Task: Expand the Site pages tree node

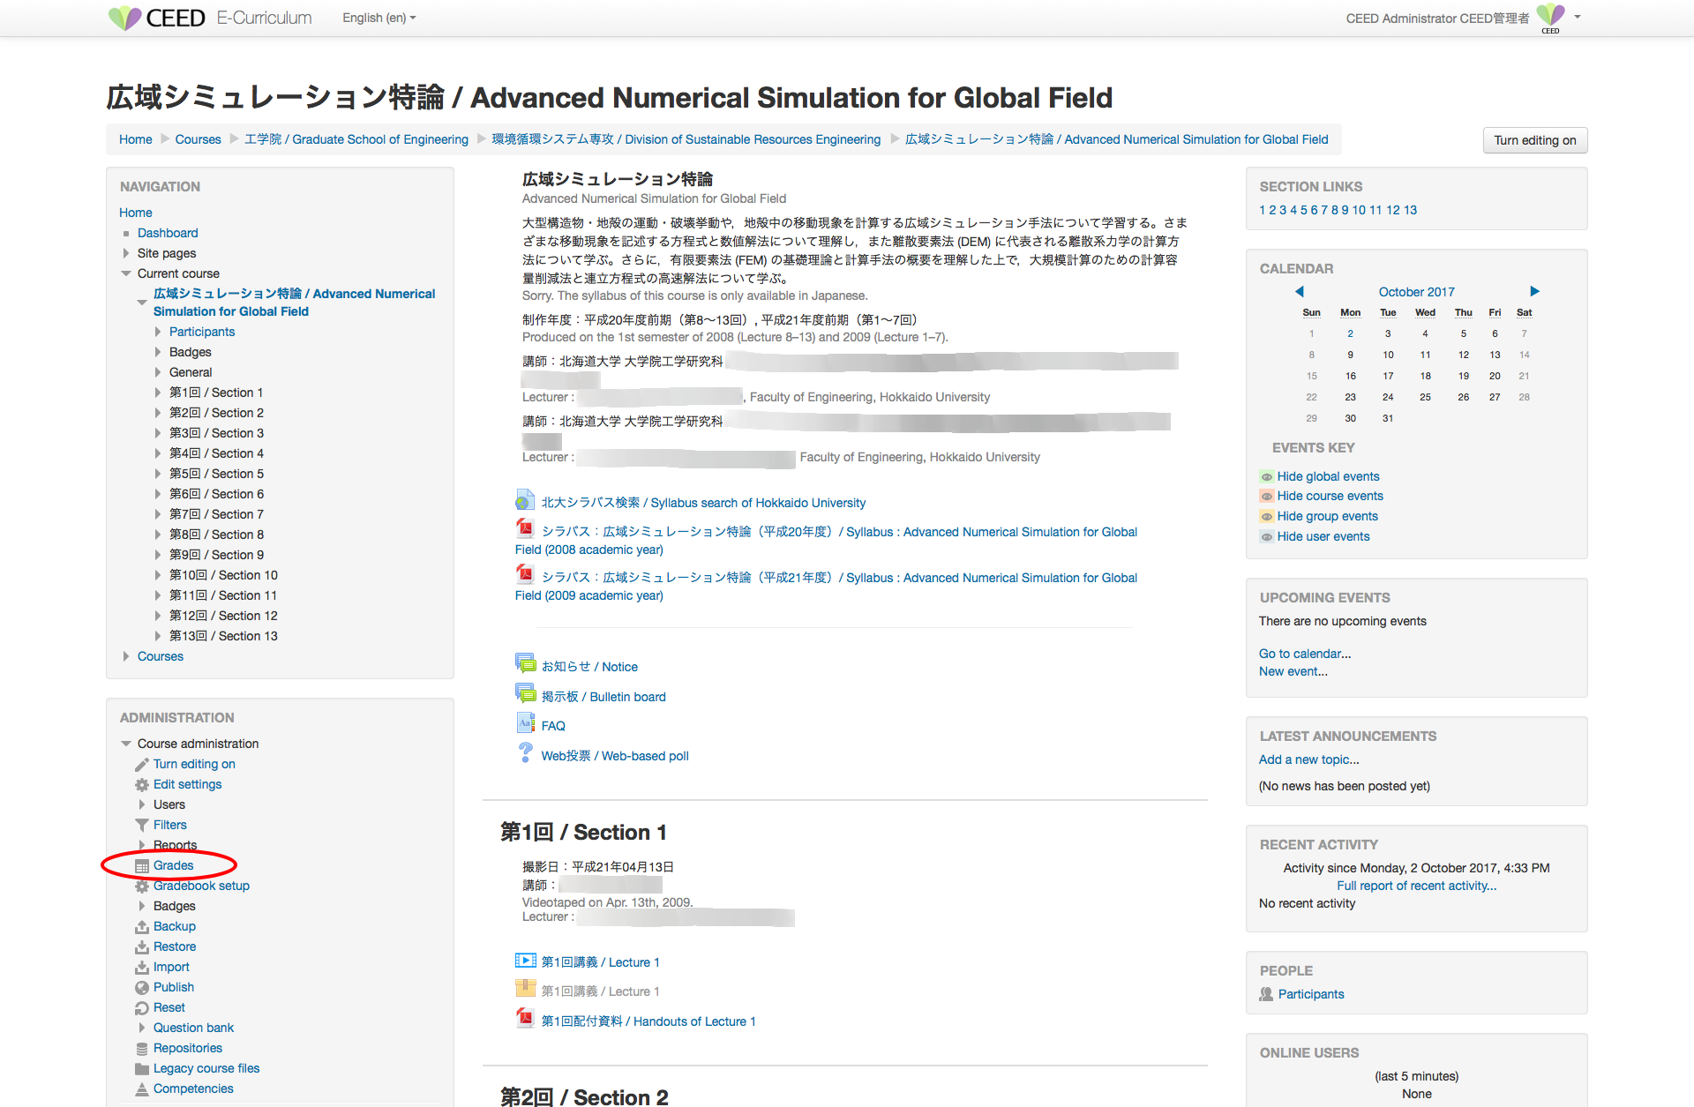Action: click(x=126, y=253)
